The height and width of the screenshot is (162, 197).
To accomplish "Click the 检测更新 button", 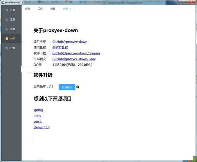I will 67,87.
